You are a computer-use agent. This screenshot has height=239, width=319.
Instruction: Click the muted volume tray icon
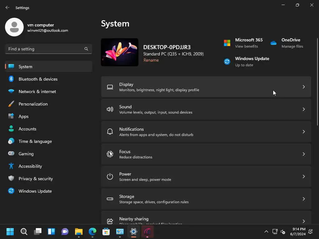tap(283, 232)
